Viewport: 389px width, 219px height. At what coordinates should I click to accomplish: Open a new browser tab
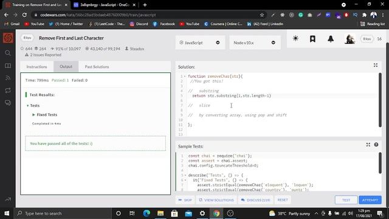tap(145, 5)
